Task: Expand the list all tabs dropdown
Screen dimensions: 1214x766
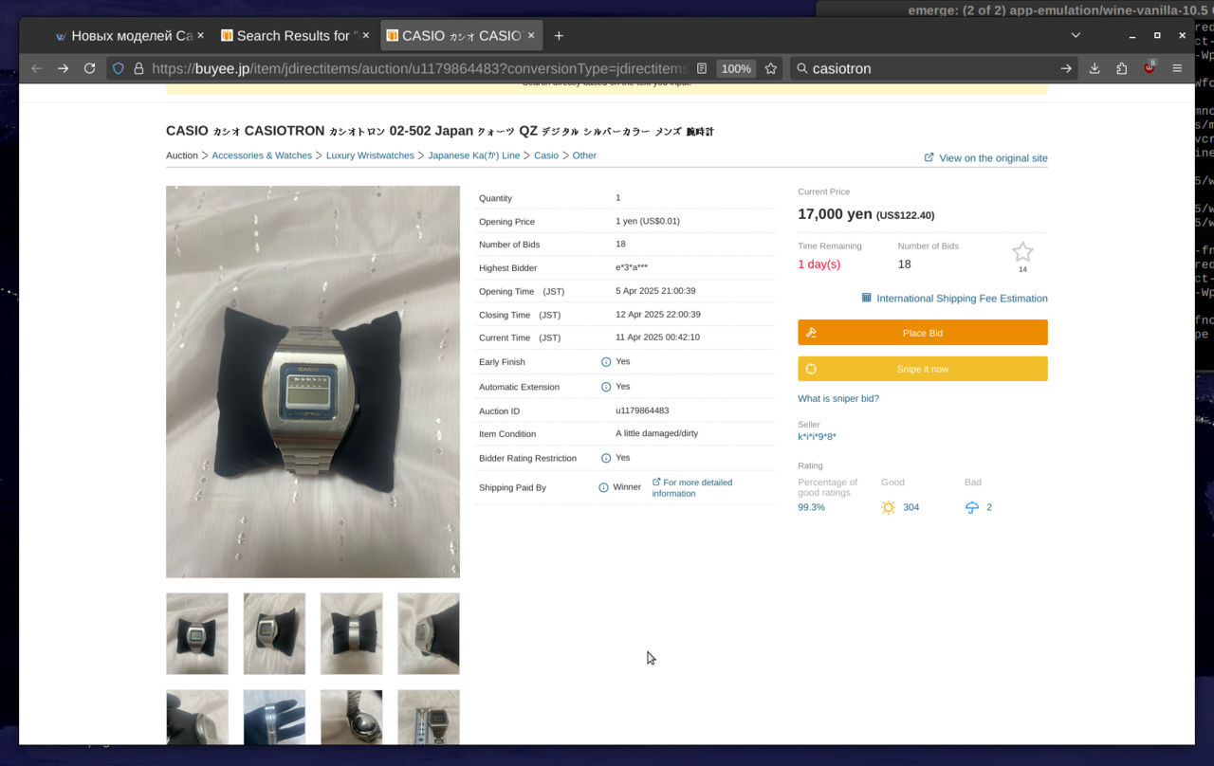Action: click(1076, 35)
